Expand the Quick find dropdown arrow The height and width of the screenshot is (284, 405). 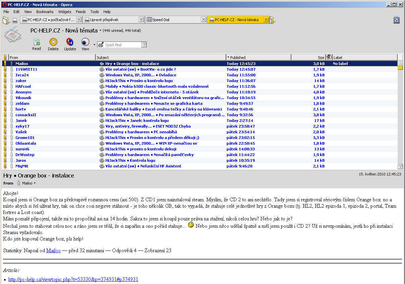pos(144,45)
